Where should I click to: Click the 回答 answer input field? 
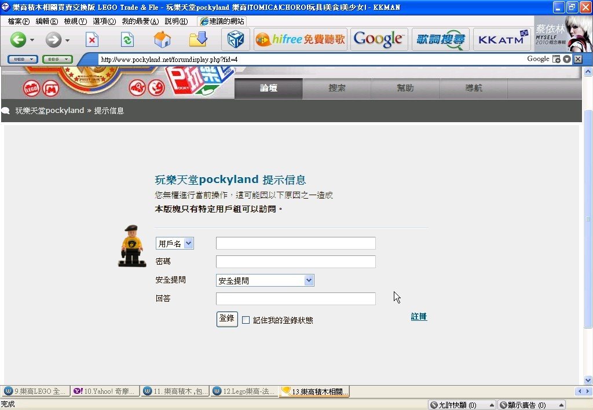click(296, 299)
